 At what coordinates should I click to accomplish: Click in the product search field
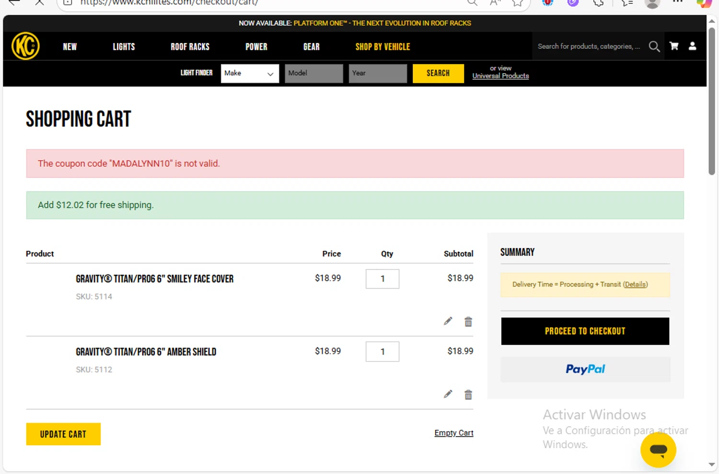tap(589, 46)
